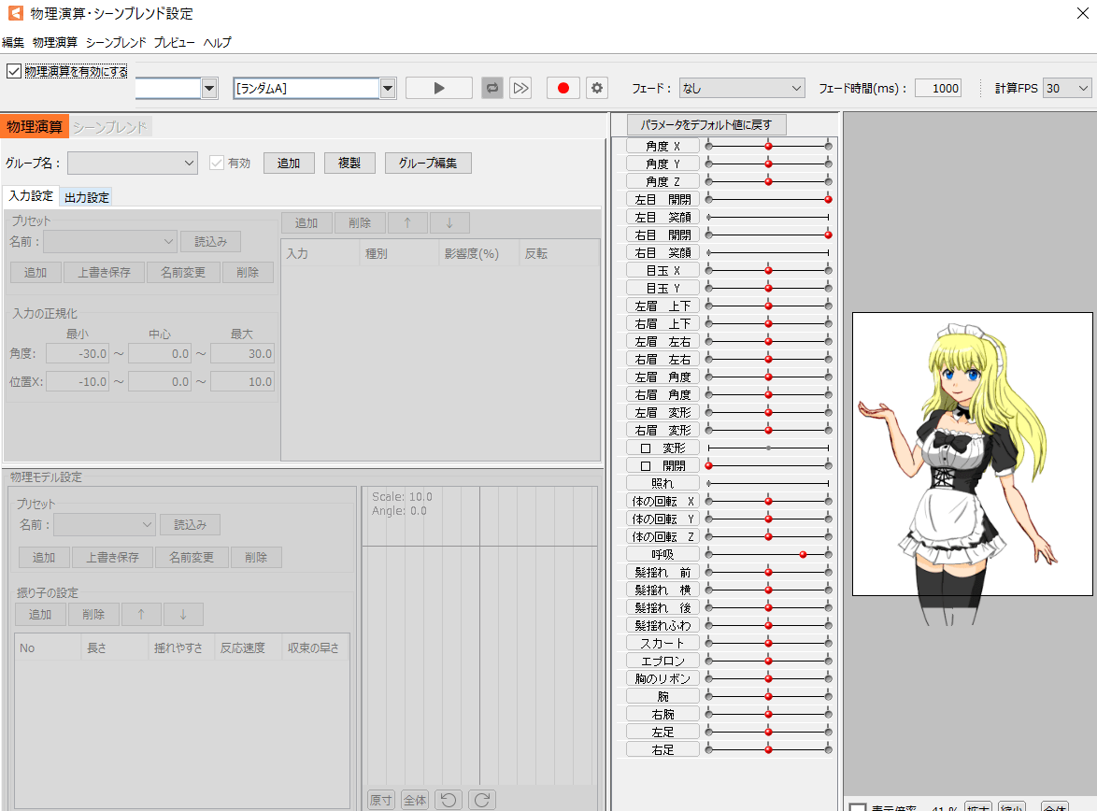The width and height of the screenshot is (1097, 811).
Task: Click the clockwise rotate icon below the canvas
Action: tap(481, 800)
